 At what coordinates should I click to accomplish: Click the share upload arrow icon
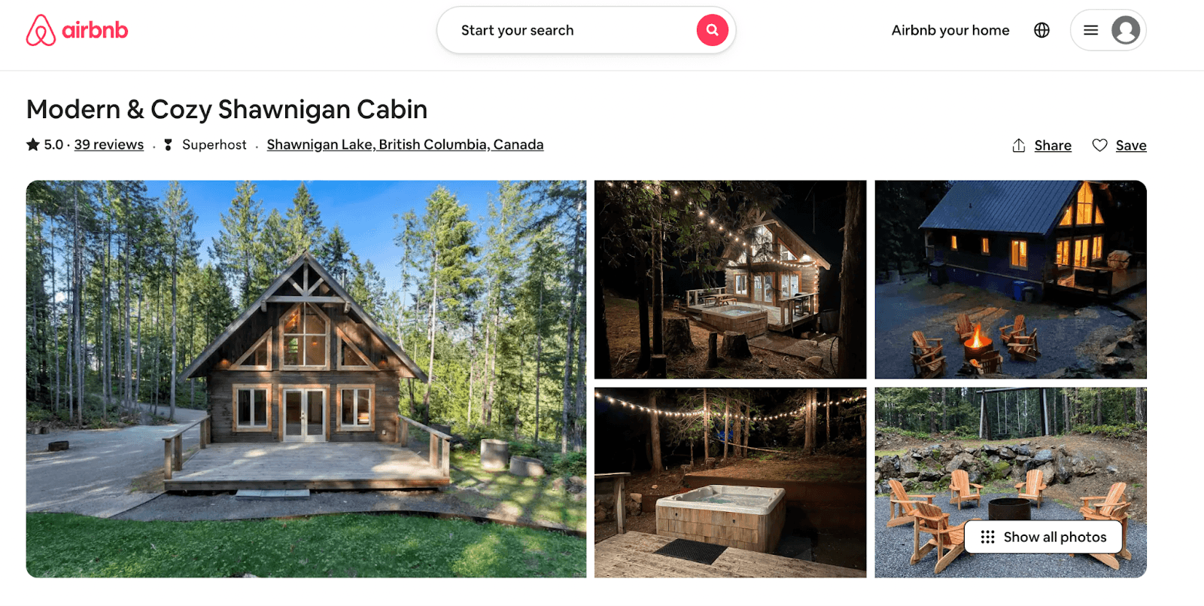pos(1019,145)
